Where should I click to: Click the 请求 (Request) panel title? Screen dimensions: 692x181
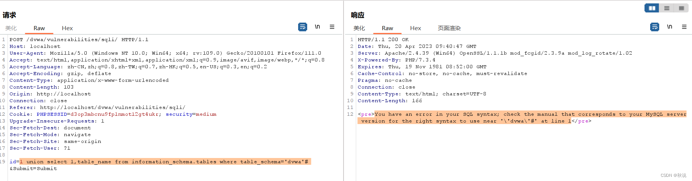pos(9,15)
